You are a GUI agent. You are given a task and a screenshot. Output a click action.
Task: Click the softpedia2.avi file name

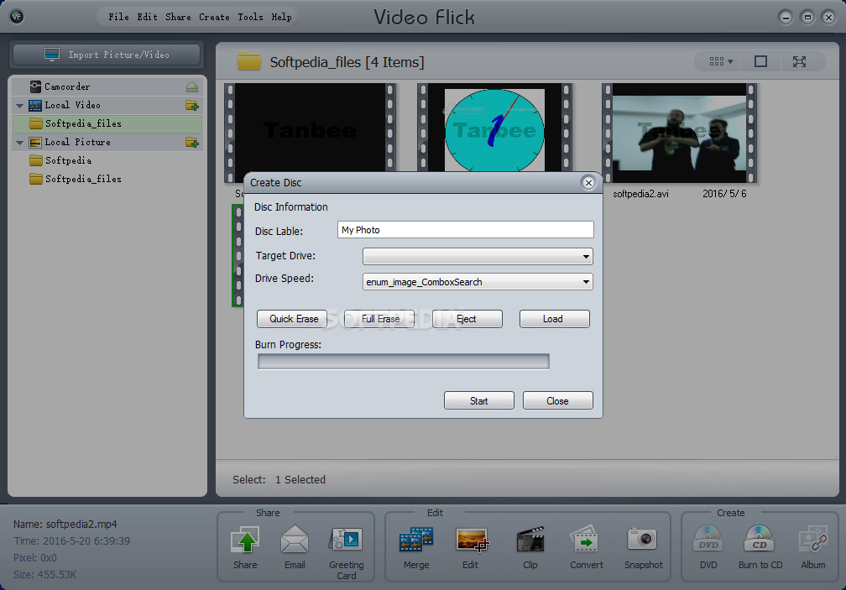tap(640, 194)
